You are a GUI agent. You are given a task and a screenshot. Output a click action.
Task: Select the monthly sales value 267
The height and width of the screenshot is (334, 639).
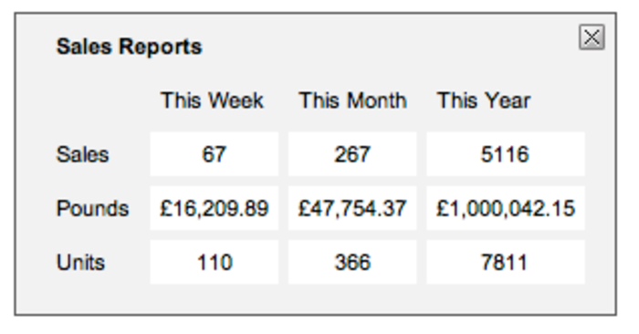point(352,154)
